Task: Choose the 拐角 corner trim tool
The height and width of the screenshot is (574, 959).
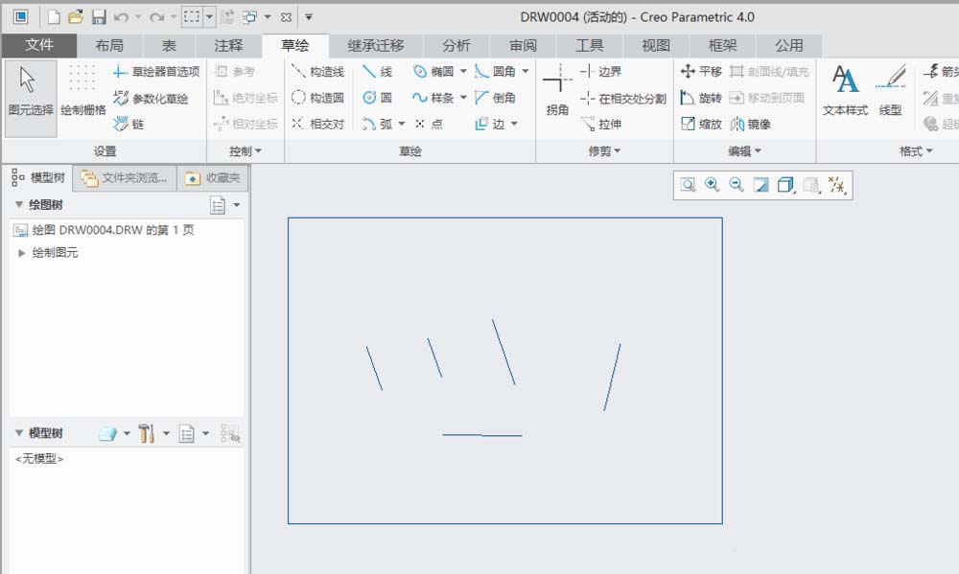Action: 557,90
